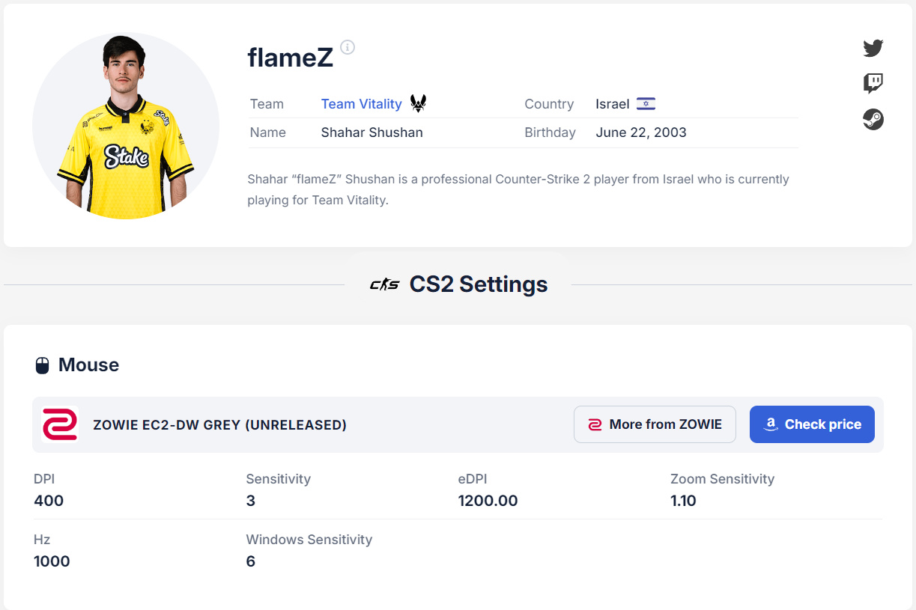Viewport: 916px width, 610px height.
Task: Click the birthday June 22, 2003
Action: click(x=640, y=132)
